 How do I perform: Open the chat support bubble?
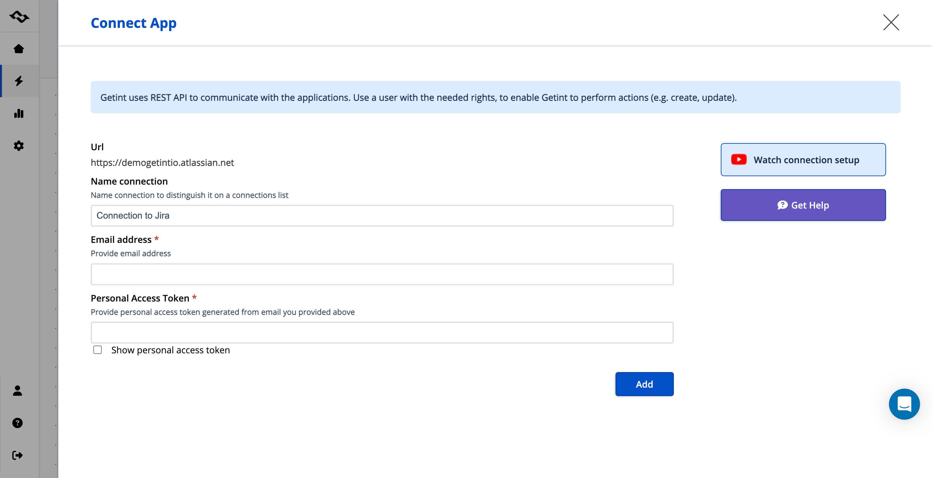pos(904,404)
